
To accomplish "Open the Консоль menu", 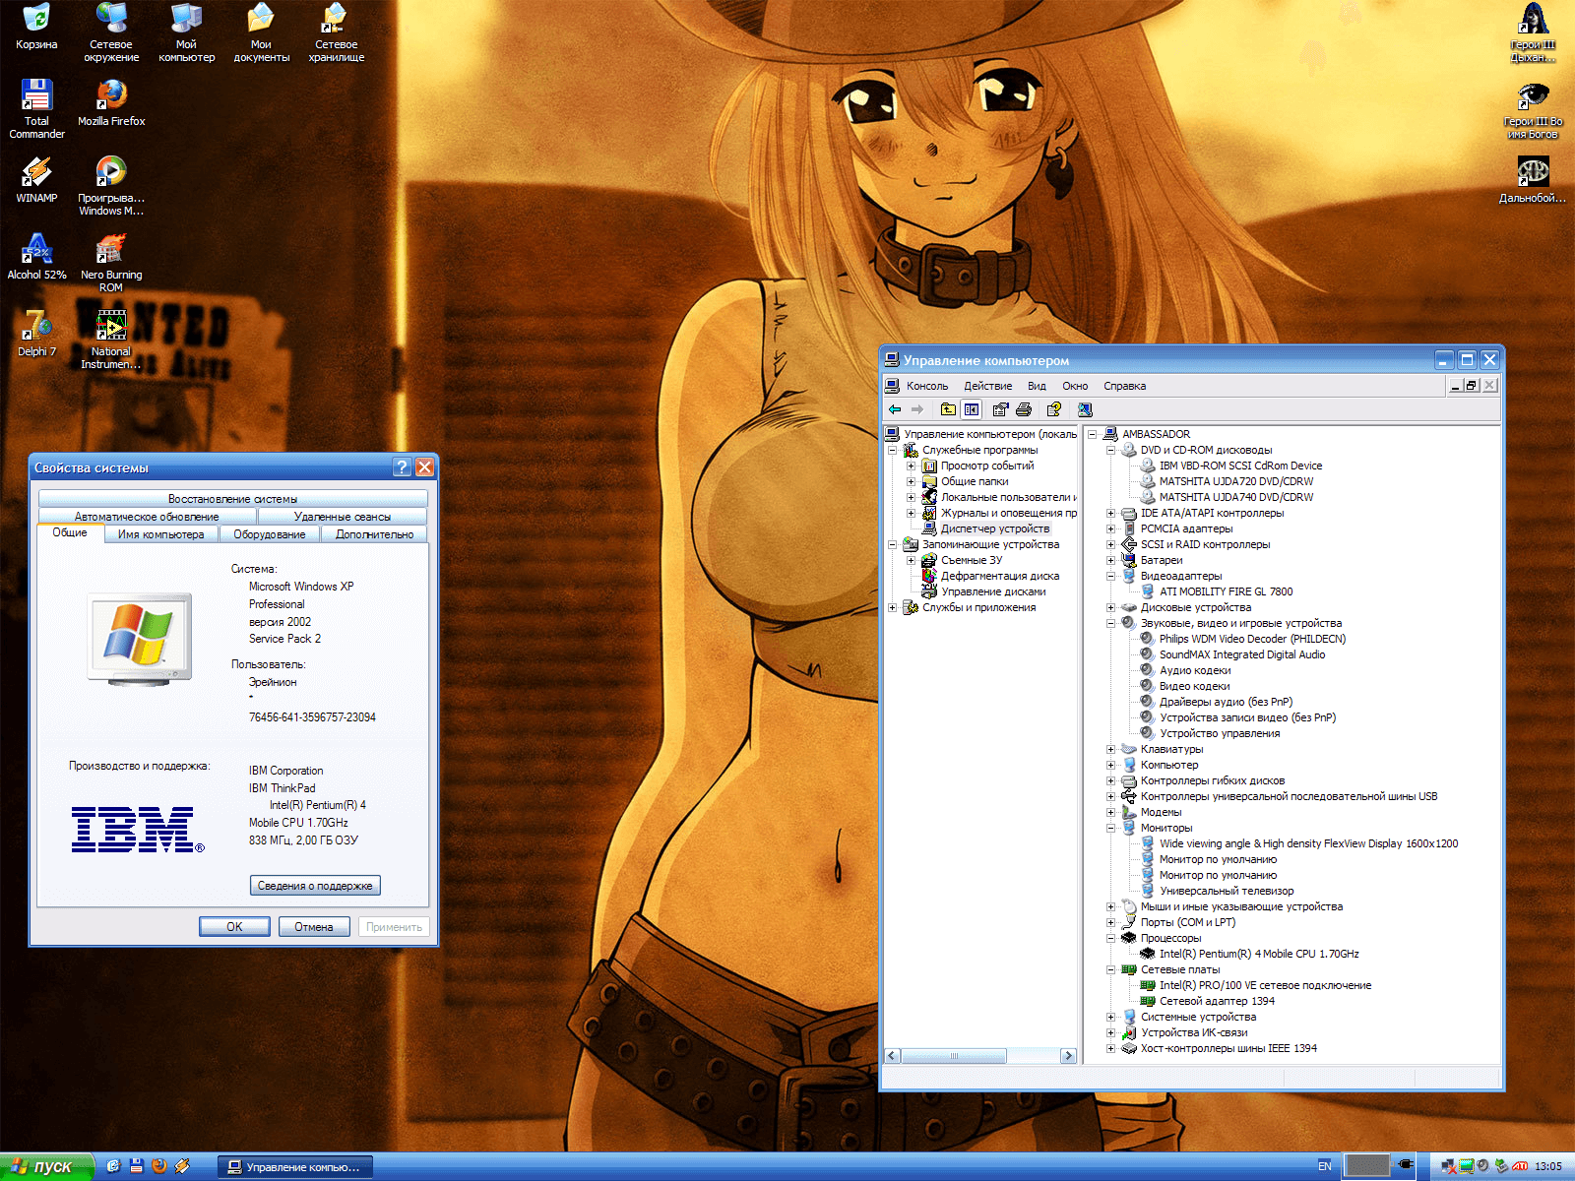I will [927, 386].
